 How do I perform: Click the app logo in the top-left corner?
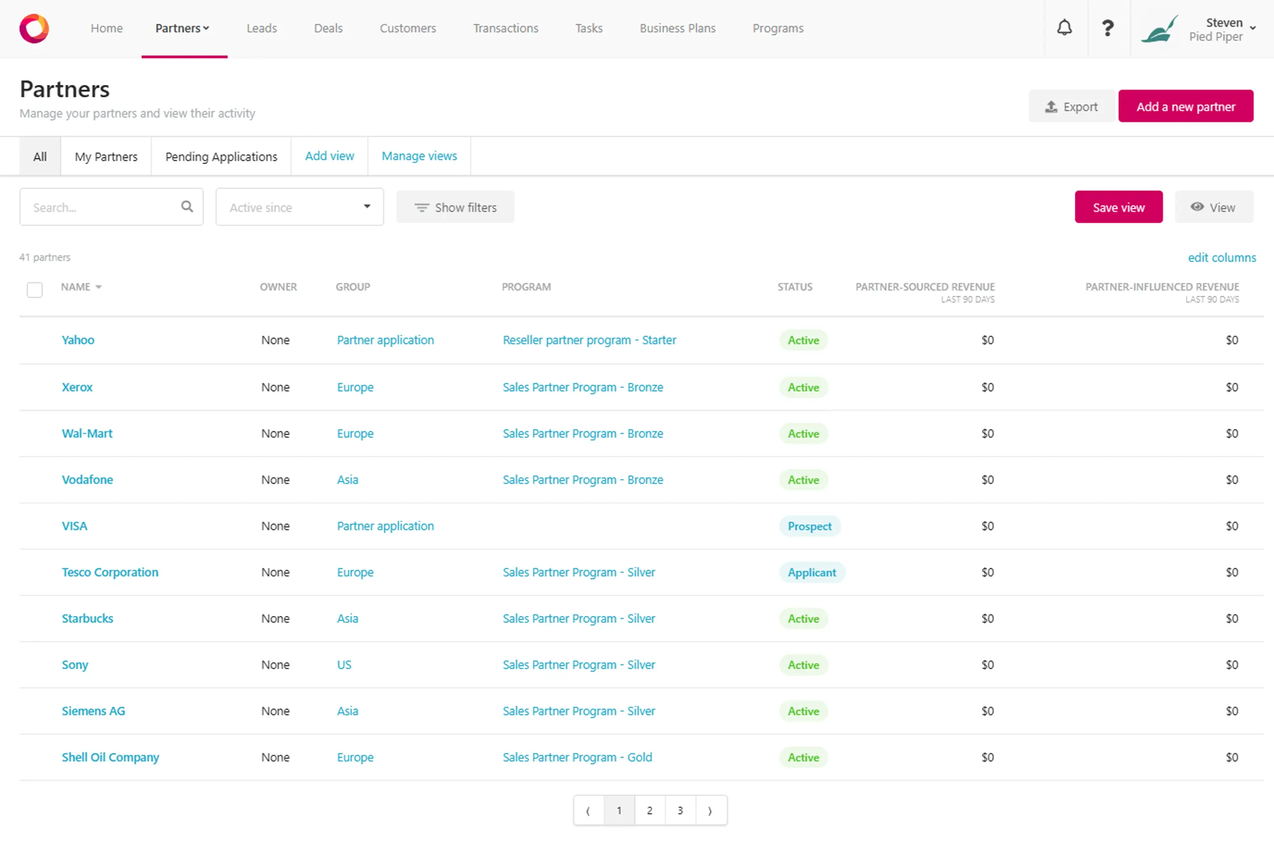[x=34, y=28]
